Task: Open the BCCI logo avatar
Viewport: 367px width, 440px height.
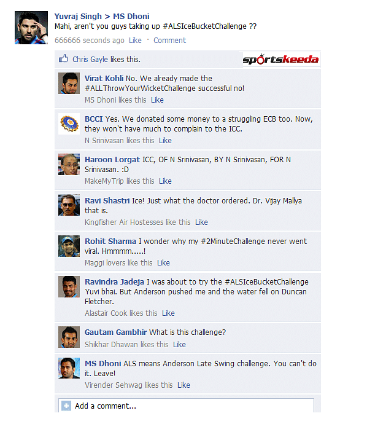Action: click(69, 124)
